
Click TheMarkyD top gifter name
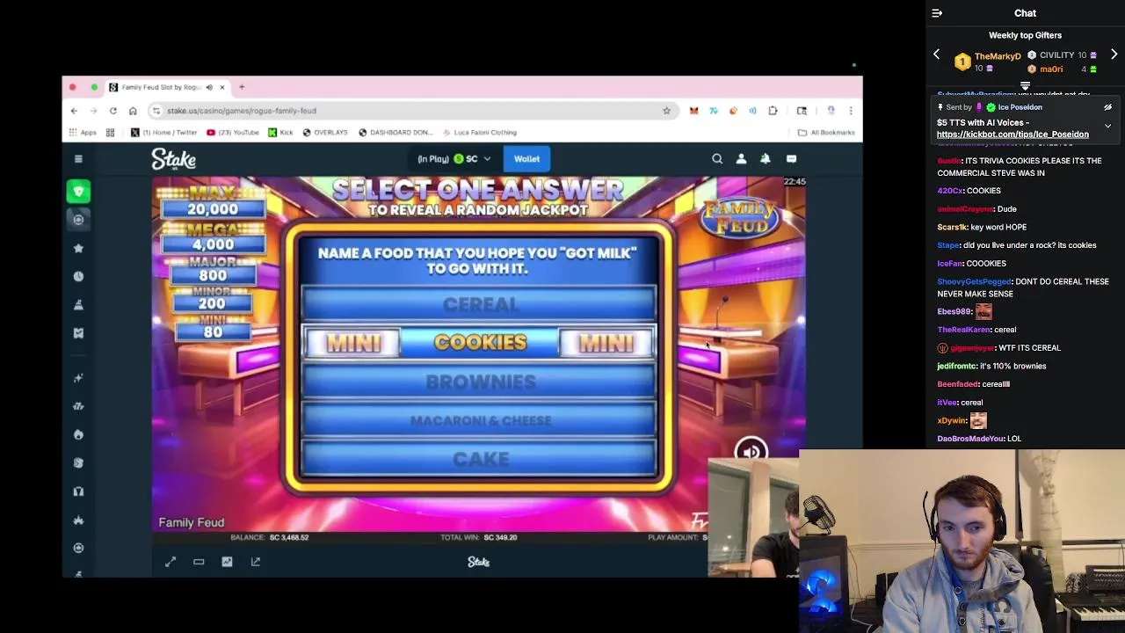pyautogui.click(x=998, y=56)
